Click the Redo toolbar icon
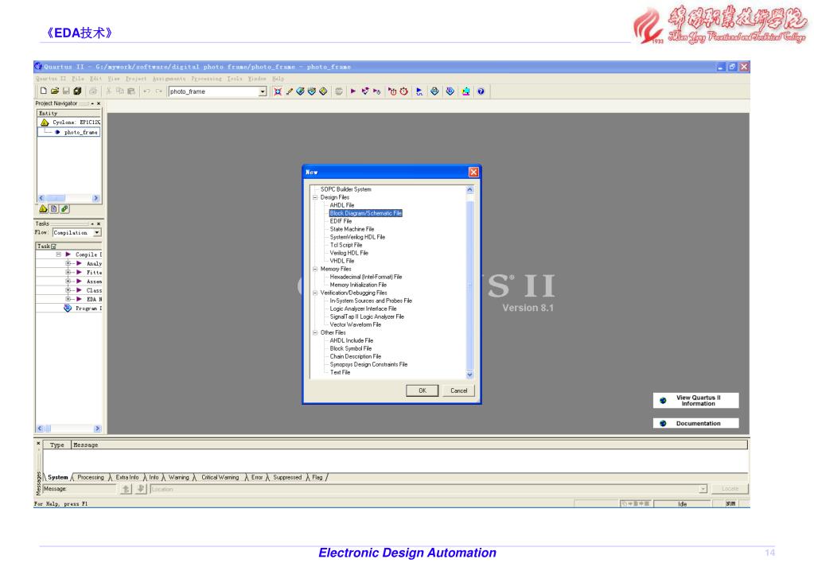Screen dimensions: 814x563 coord(158,91)
